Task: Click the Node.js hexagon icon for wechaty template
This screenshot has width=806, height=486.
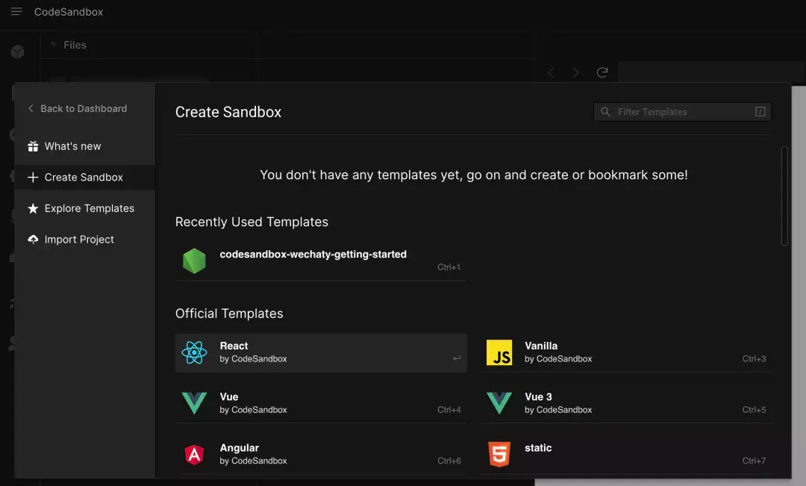Action: click(194, 261)
